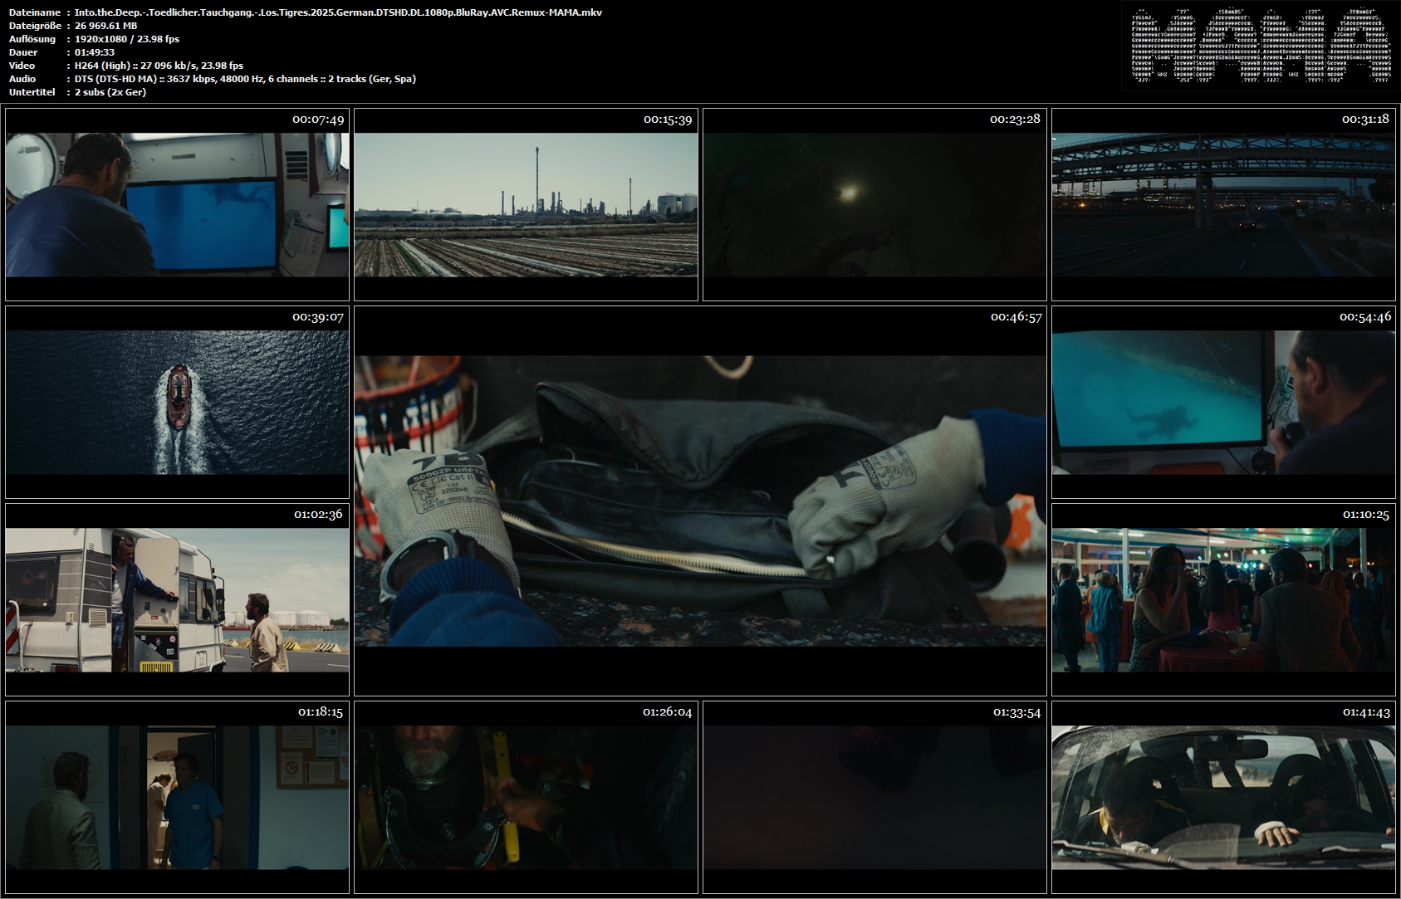Click the Dateiname label
The height and width of the screenshot is (899, 1401).
click(35, 12)
